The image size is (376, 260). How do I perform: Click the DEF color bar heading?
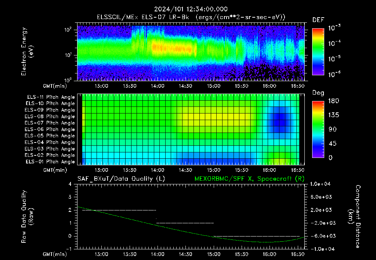pos(318,20)
